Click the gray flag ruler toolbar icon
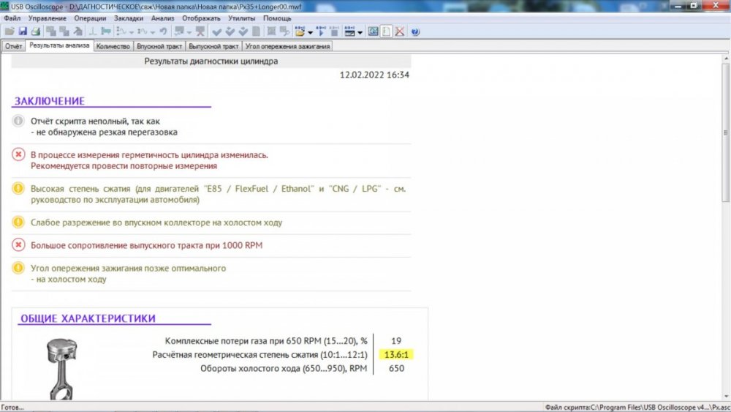The height and width of the screenshot is (412, 731). 106,31
